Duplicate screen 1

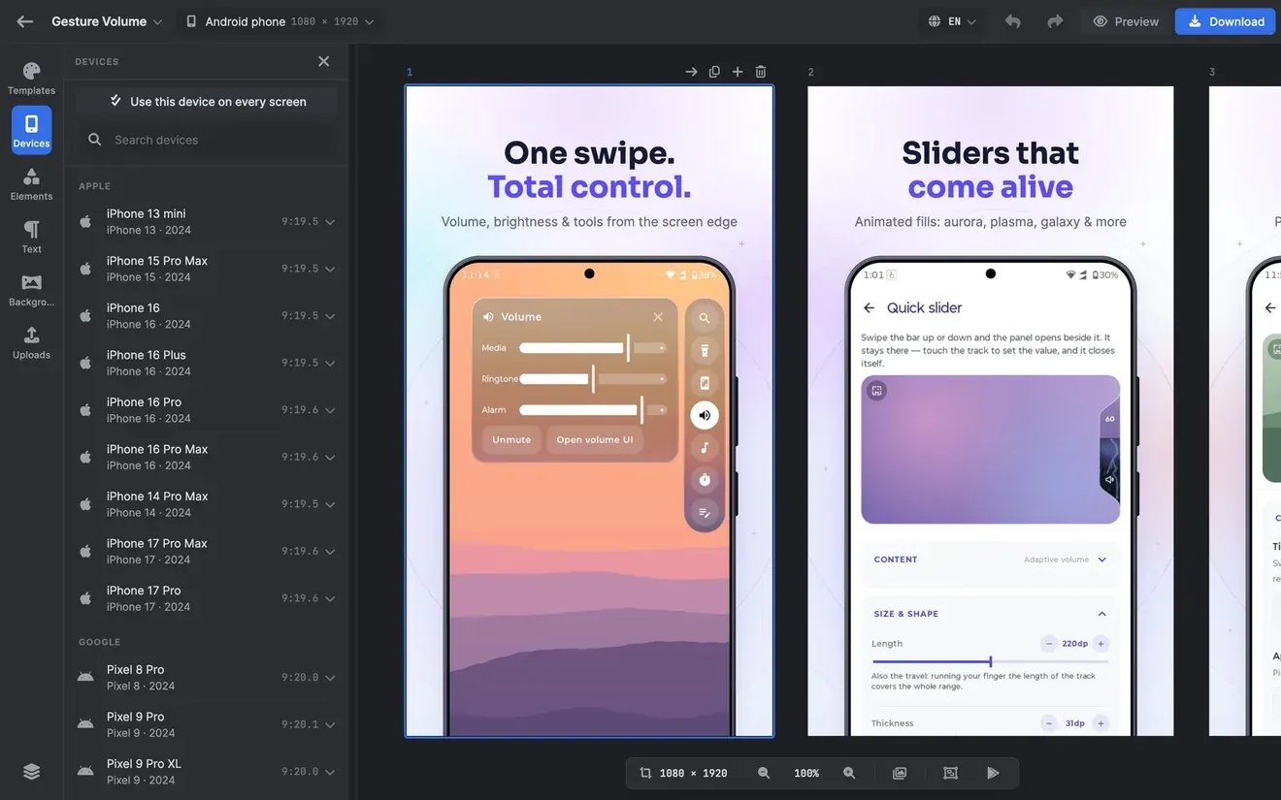point(714,72)
